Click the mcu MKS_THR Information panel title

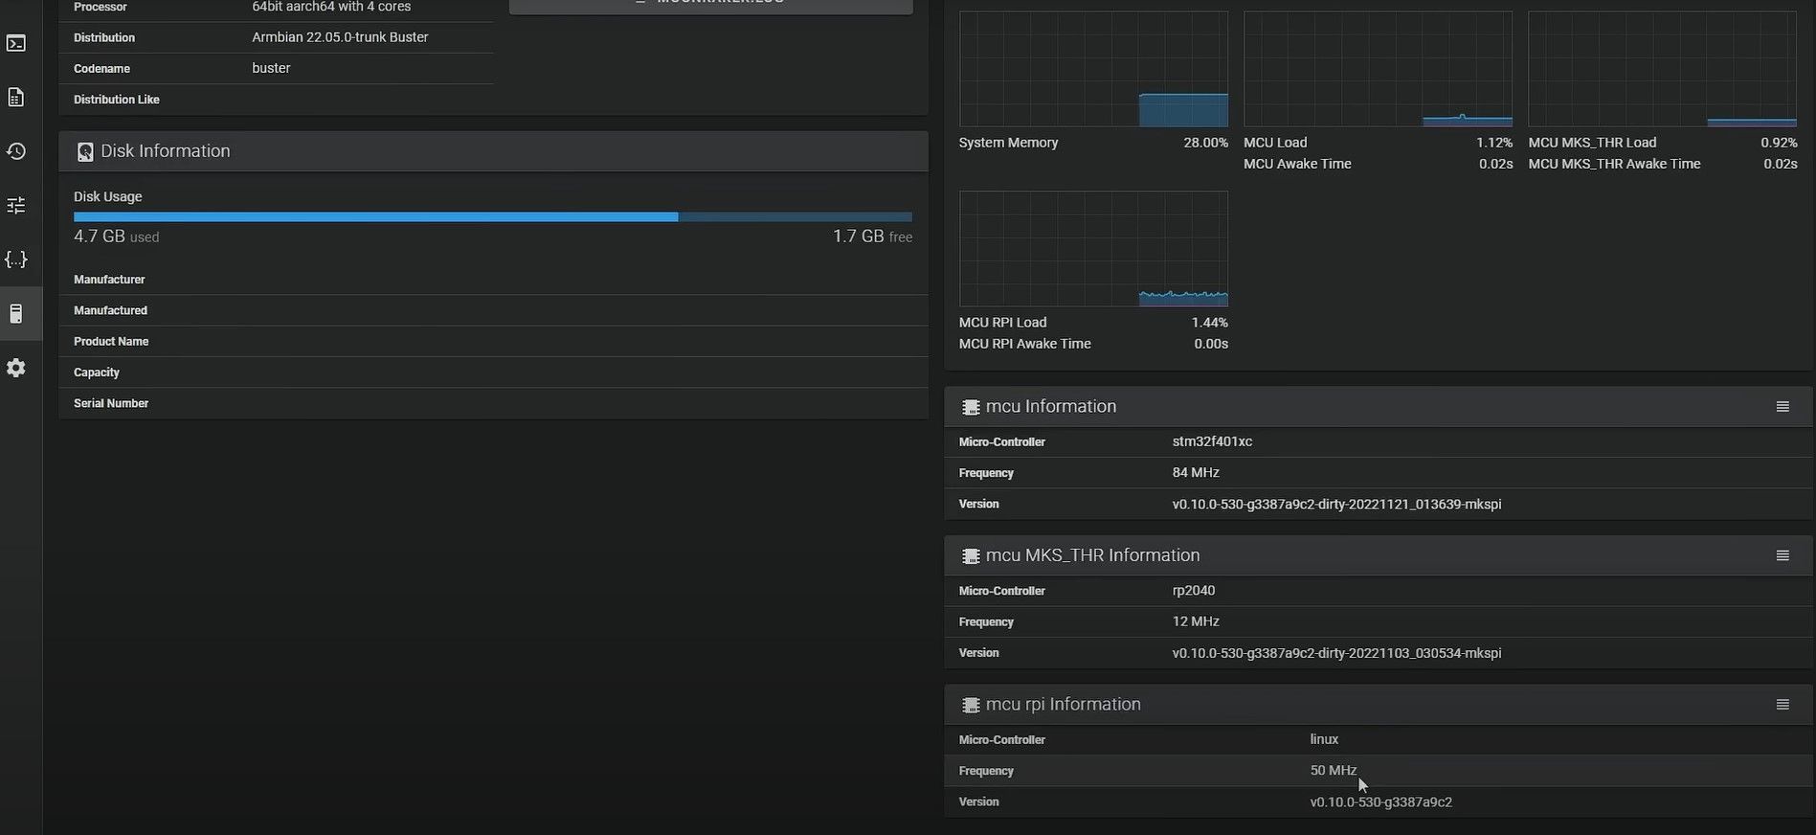(1092, 555)
